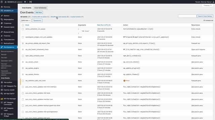Filter by WordPress core events

point(60,17)
